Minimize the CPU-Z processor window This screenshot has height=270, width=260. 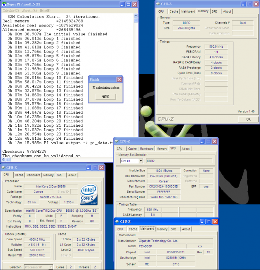[89, 167]
